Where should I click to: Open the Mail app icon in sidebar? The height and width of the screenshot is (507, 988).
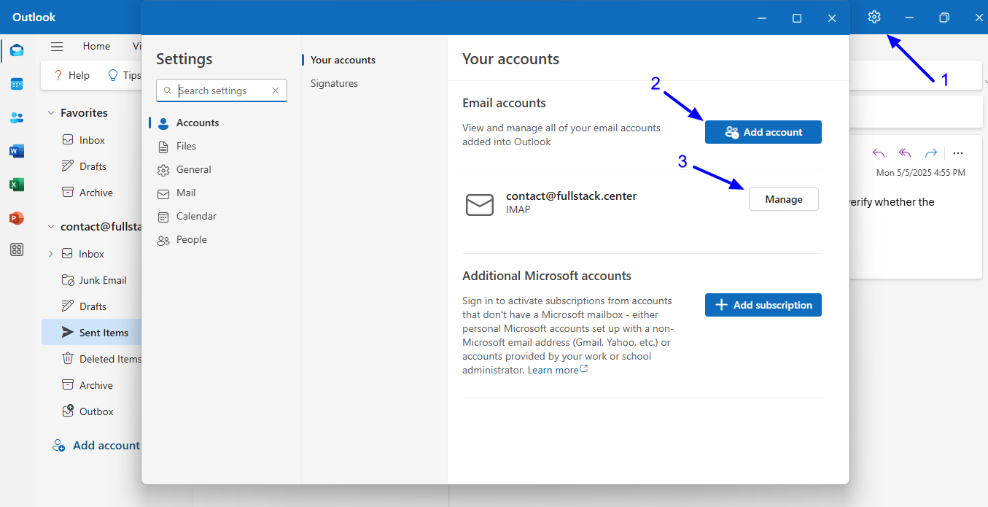pyautogui.click(x=17, y=50)
